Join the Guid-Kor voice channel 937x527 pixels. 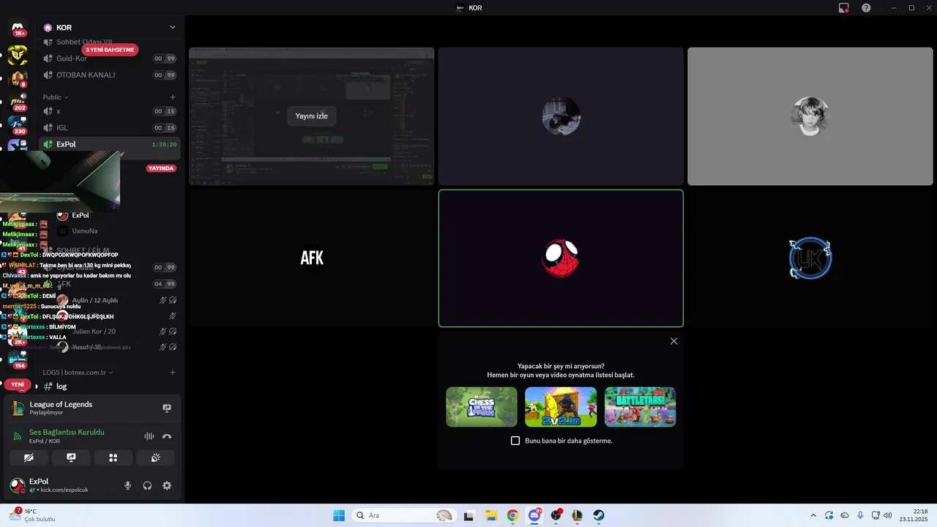click(109, 59)
